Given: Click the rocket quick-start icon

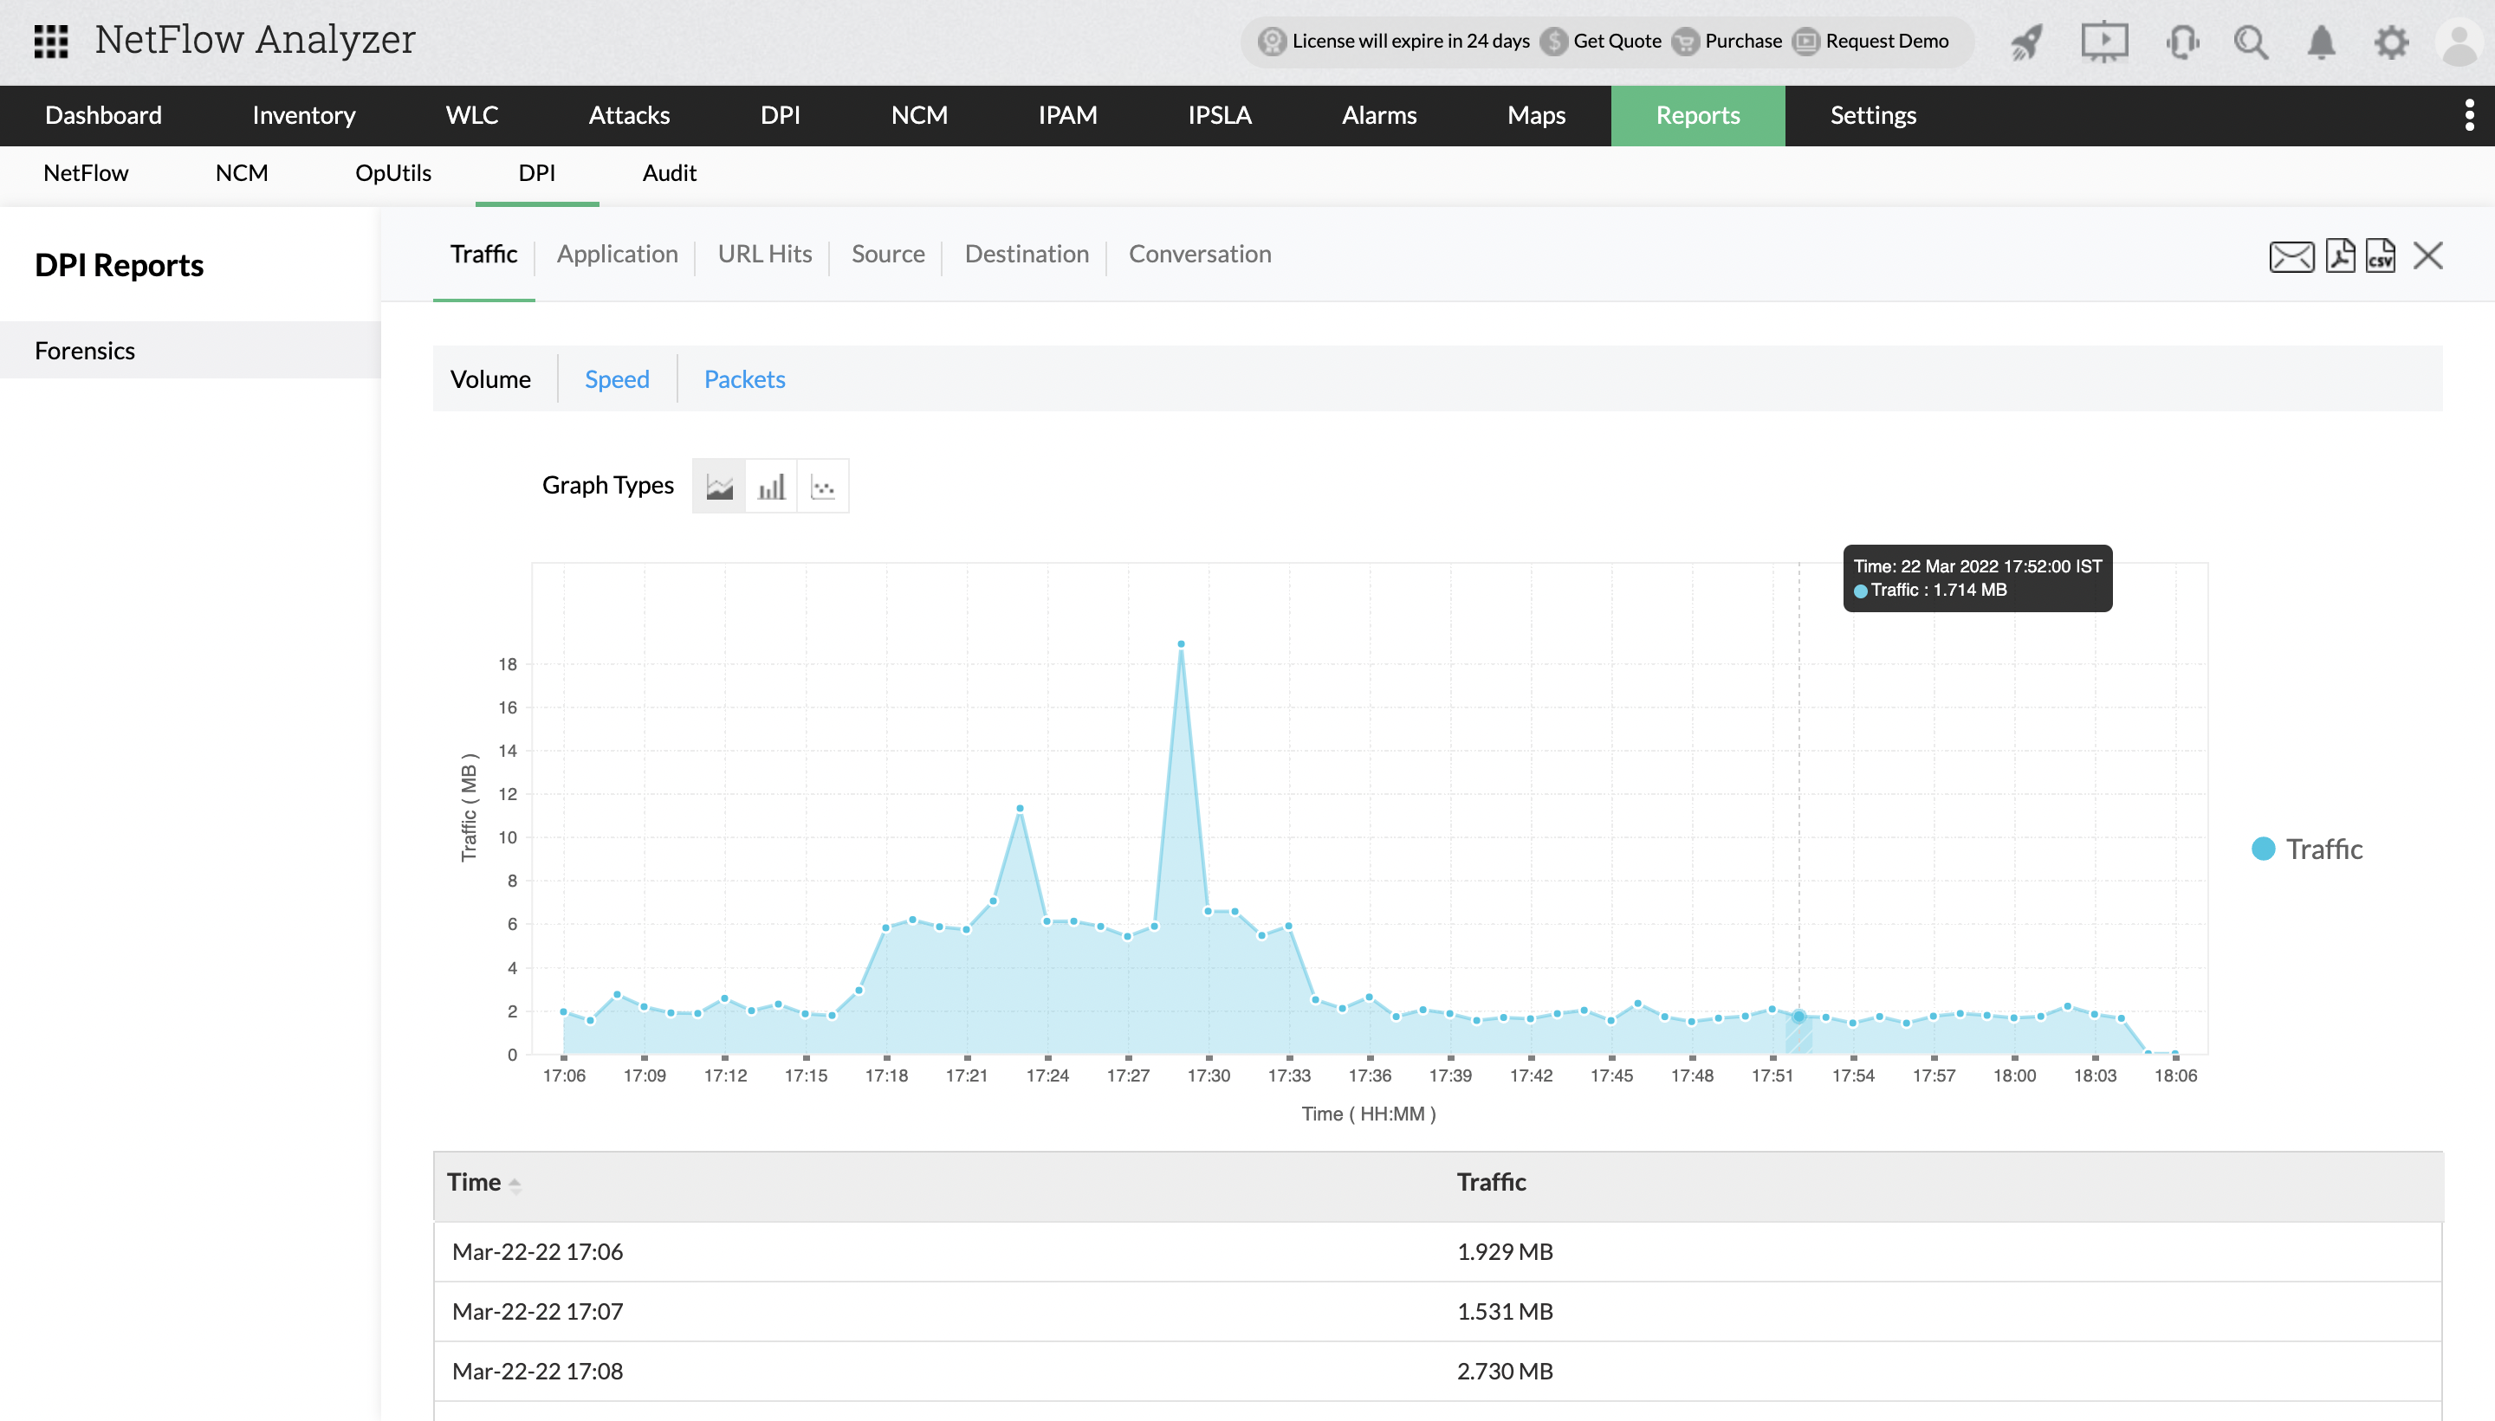Looking at the screenshot, I should [x=2026, y=42].
